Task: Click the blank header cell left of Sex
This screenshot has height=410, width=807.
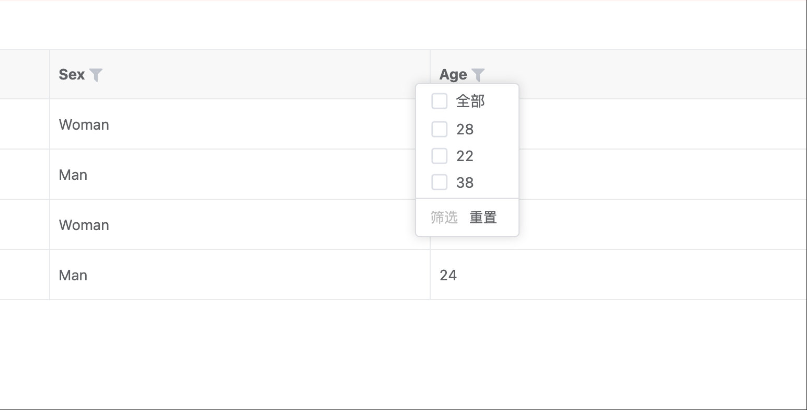Action: [x=24, y=74]
